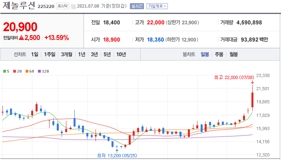The height and width of the screenshot is (160, 281).
Task: Select the 1주일 line chart tab
Action: [50, 54]
